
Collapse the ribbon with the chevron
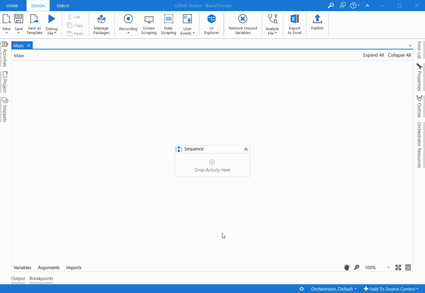367,5
